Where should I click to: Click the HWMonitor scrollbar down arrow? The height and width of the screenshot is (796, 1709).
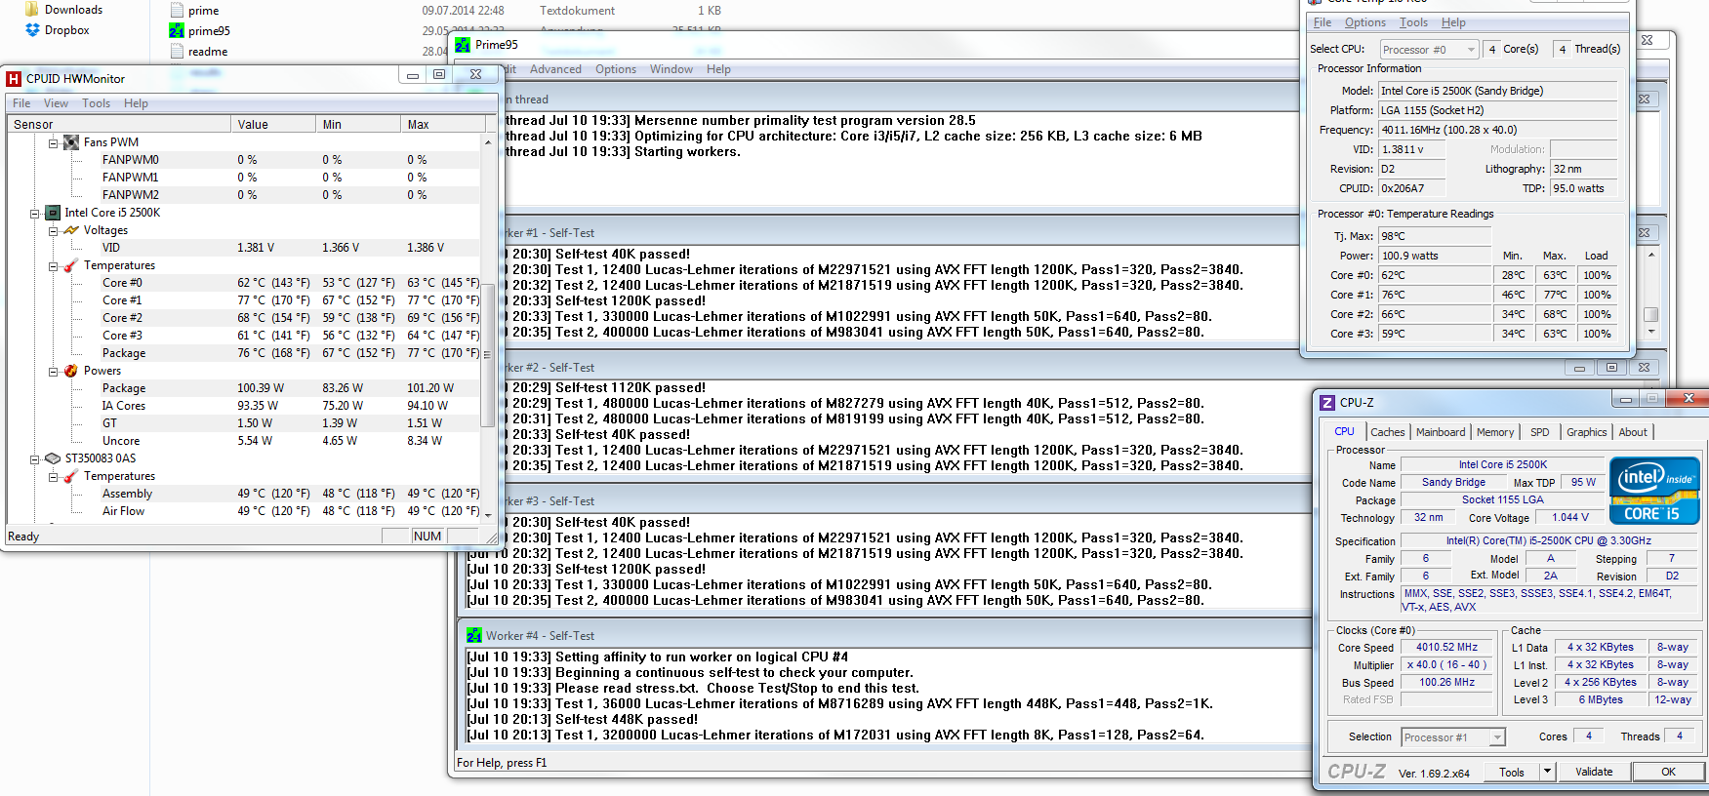[488, 514]
